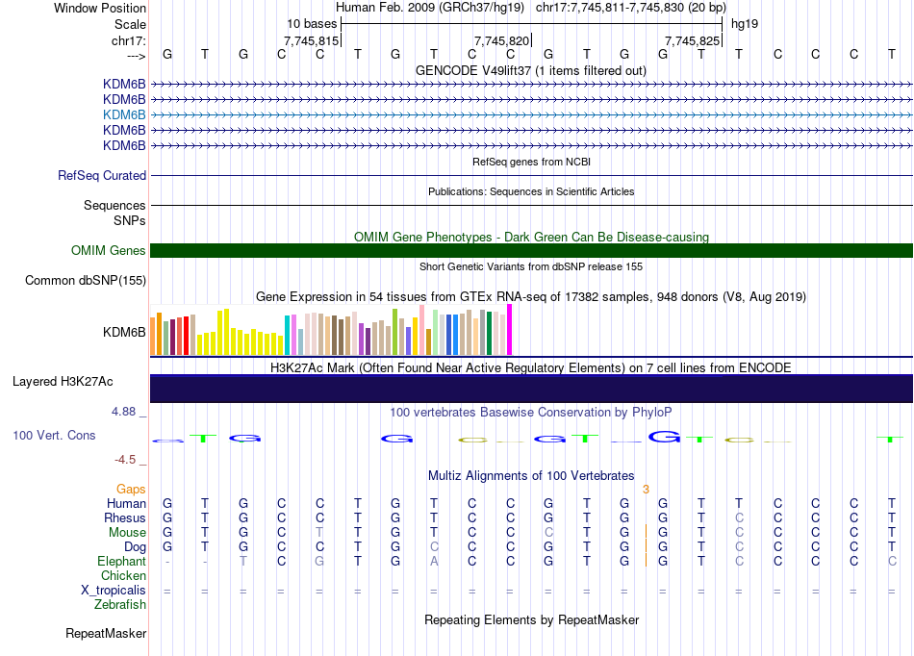Open the RefSeq Curated track label
This screenshot has height=656, width=914.
pyautogui.click(x=102, y=176)
